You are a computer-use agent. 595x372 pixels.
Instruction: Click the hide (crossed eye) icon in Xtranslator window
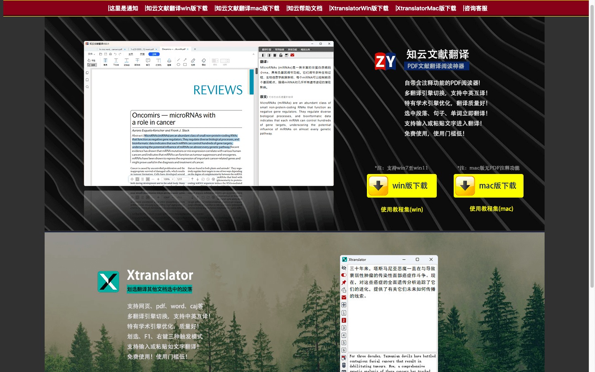click(344, 268)
